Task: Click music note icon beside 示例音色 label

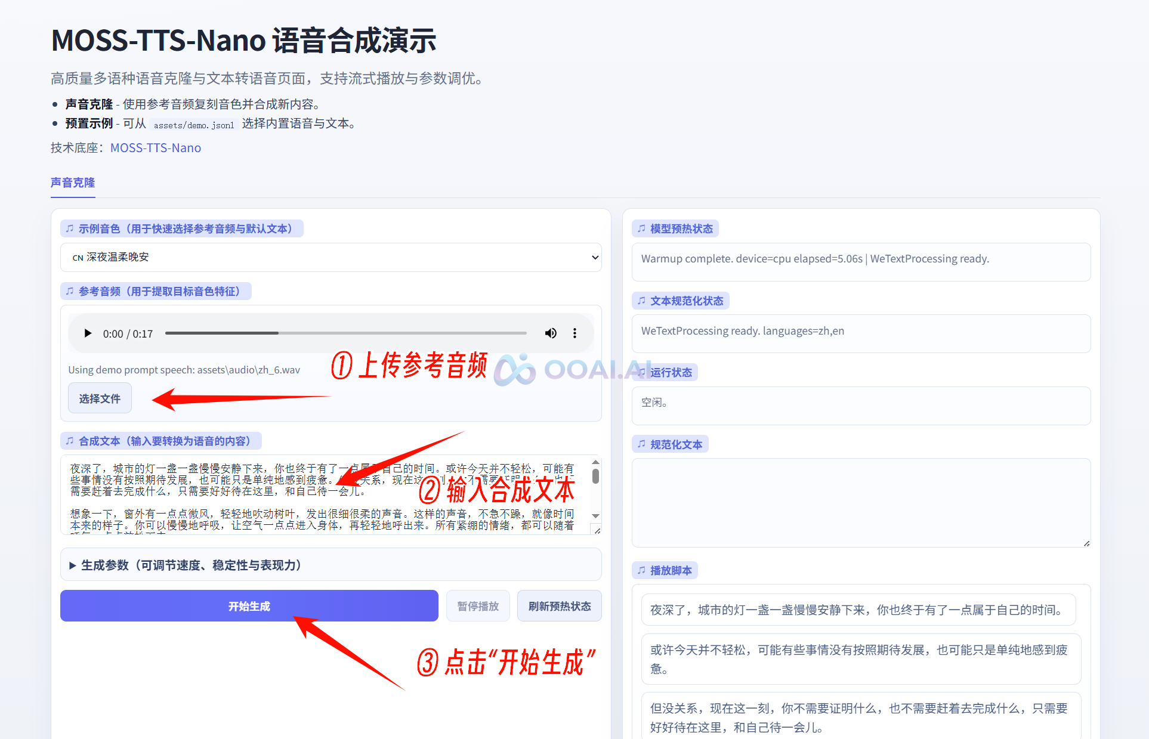Action: pos(70,228)
